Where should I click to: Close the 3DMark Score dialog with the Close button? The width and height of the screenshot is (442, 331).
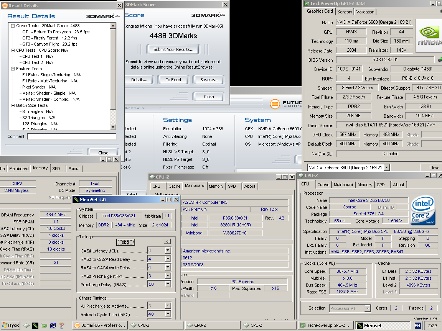(x=209, y=97)
